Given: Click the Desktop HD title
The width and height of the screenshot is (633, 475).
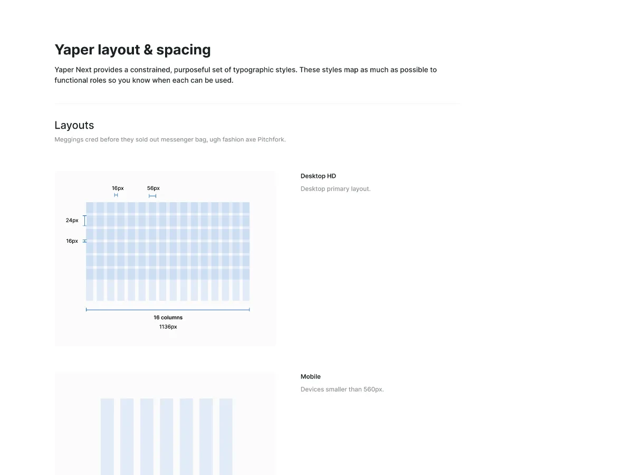Looking at the screenshot, I should pyautogui.click(x=318, y=176).
